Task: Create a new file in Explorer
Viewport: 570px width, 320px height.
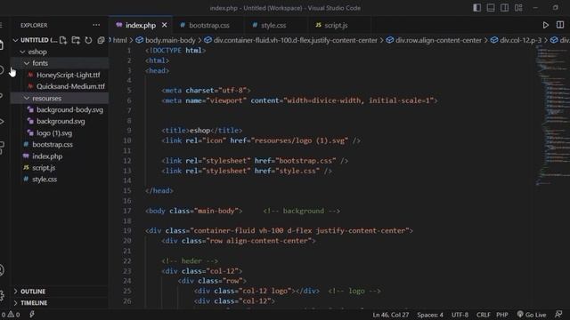Action: (63, 40)
